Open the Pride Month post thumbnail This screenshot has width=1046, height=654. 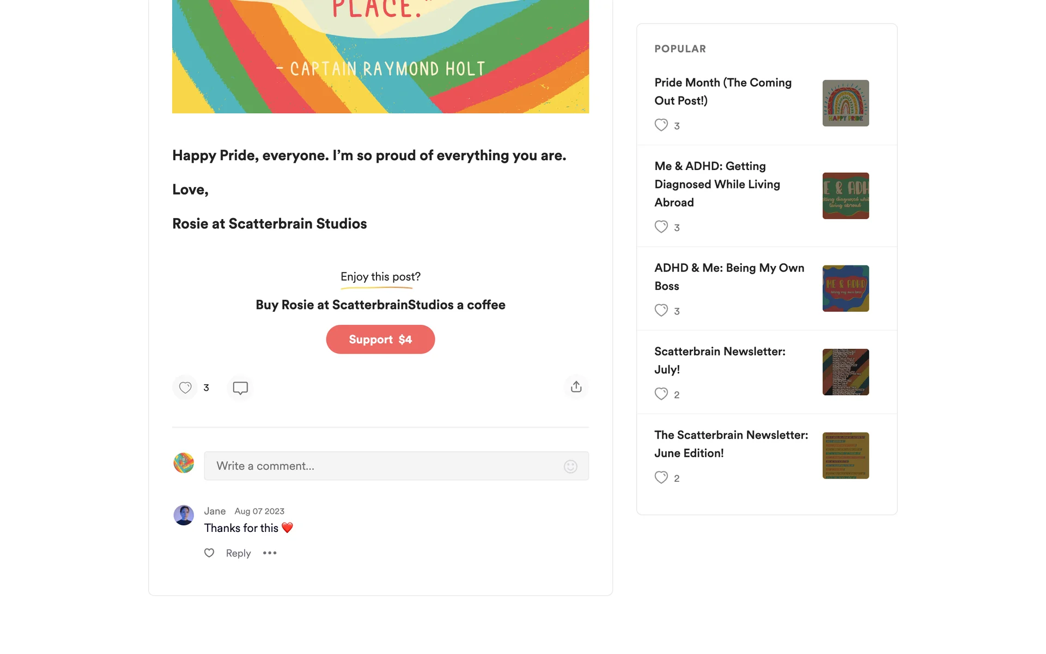[846, 103]
